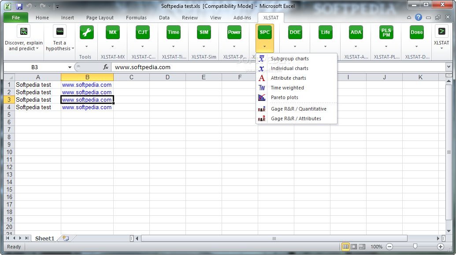Click the green Life module icon
Screen dimensions: 456x255
pos(326,32)
